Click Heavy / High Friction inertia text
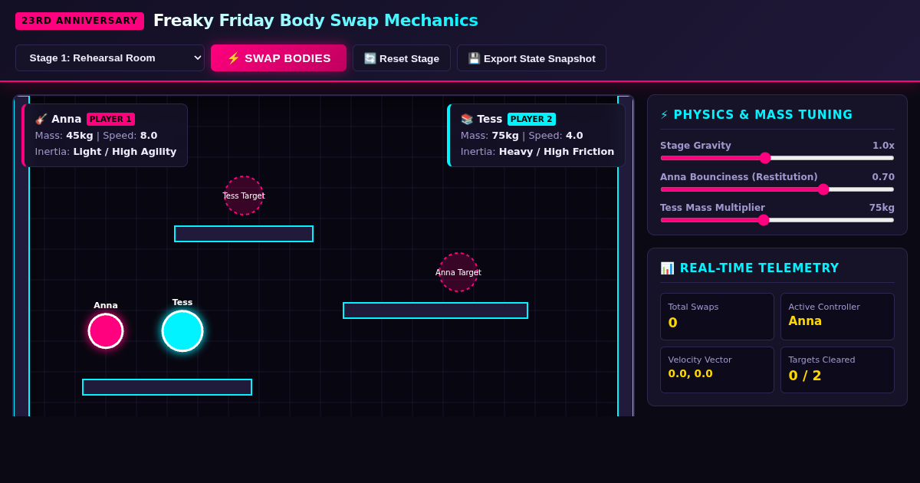Screen dimensions: 920x483 point(557,152)
